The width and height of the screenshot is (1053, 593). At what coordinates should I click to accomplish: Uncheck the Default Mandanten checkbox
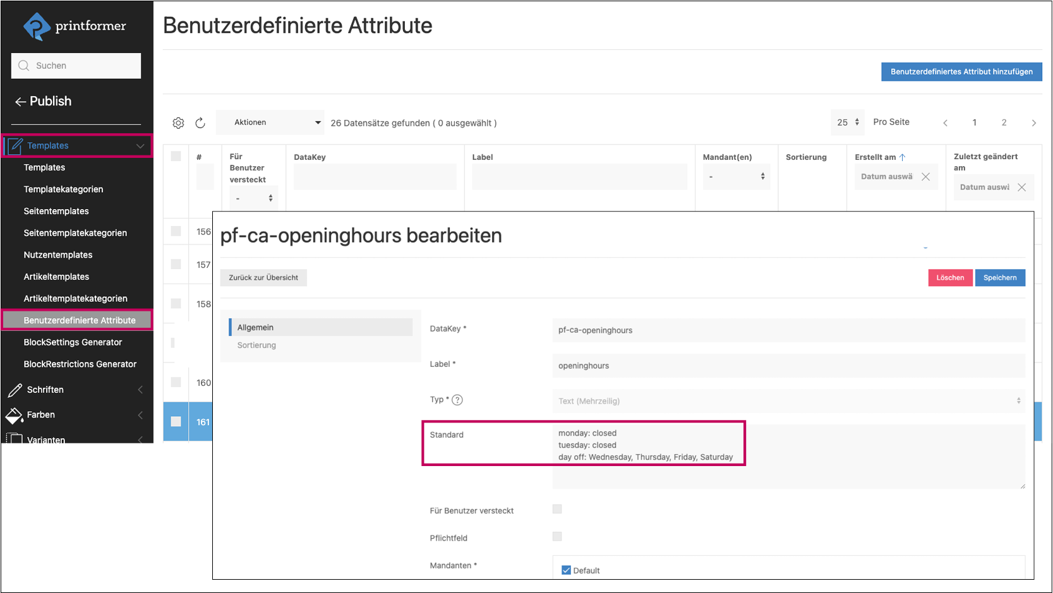[566, 570]
